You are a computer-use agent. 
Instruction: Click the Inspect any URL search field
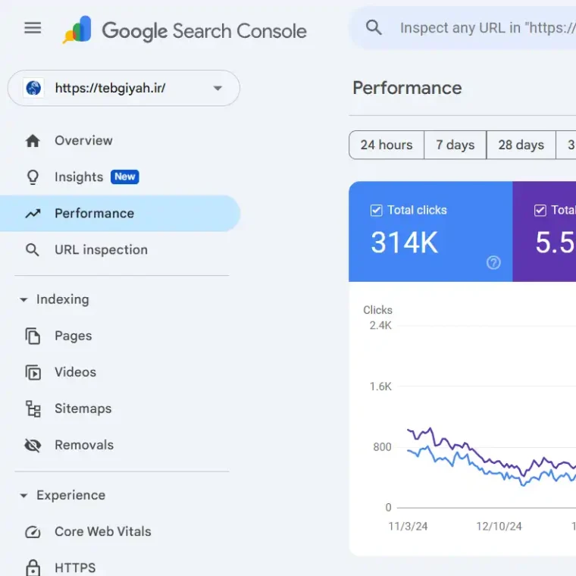(x=485, y=28)
